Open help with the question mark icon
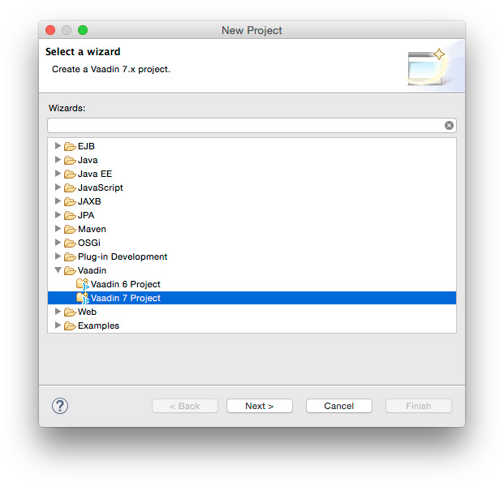 point(60,406)
